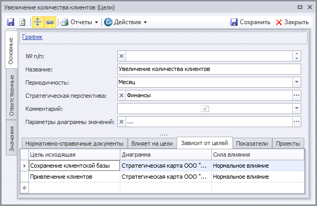This screenshot has height=206, width=317.
Task: Increase the № п/п spinner value
Action: click(x=296, y=54)
